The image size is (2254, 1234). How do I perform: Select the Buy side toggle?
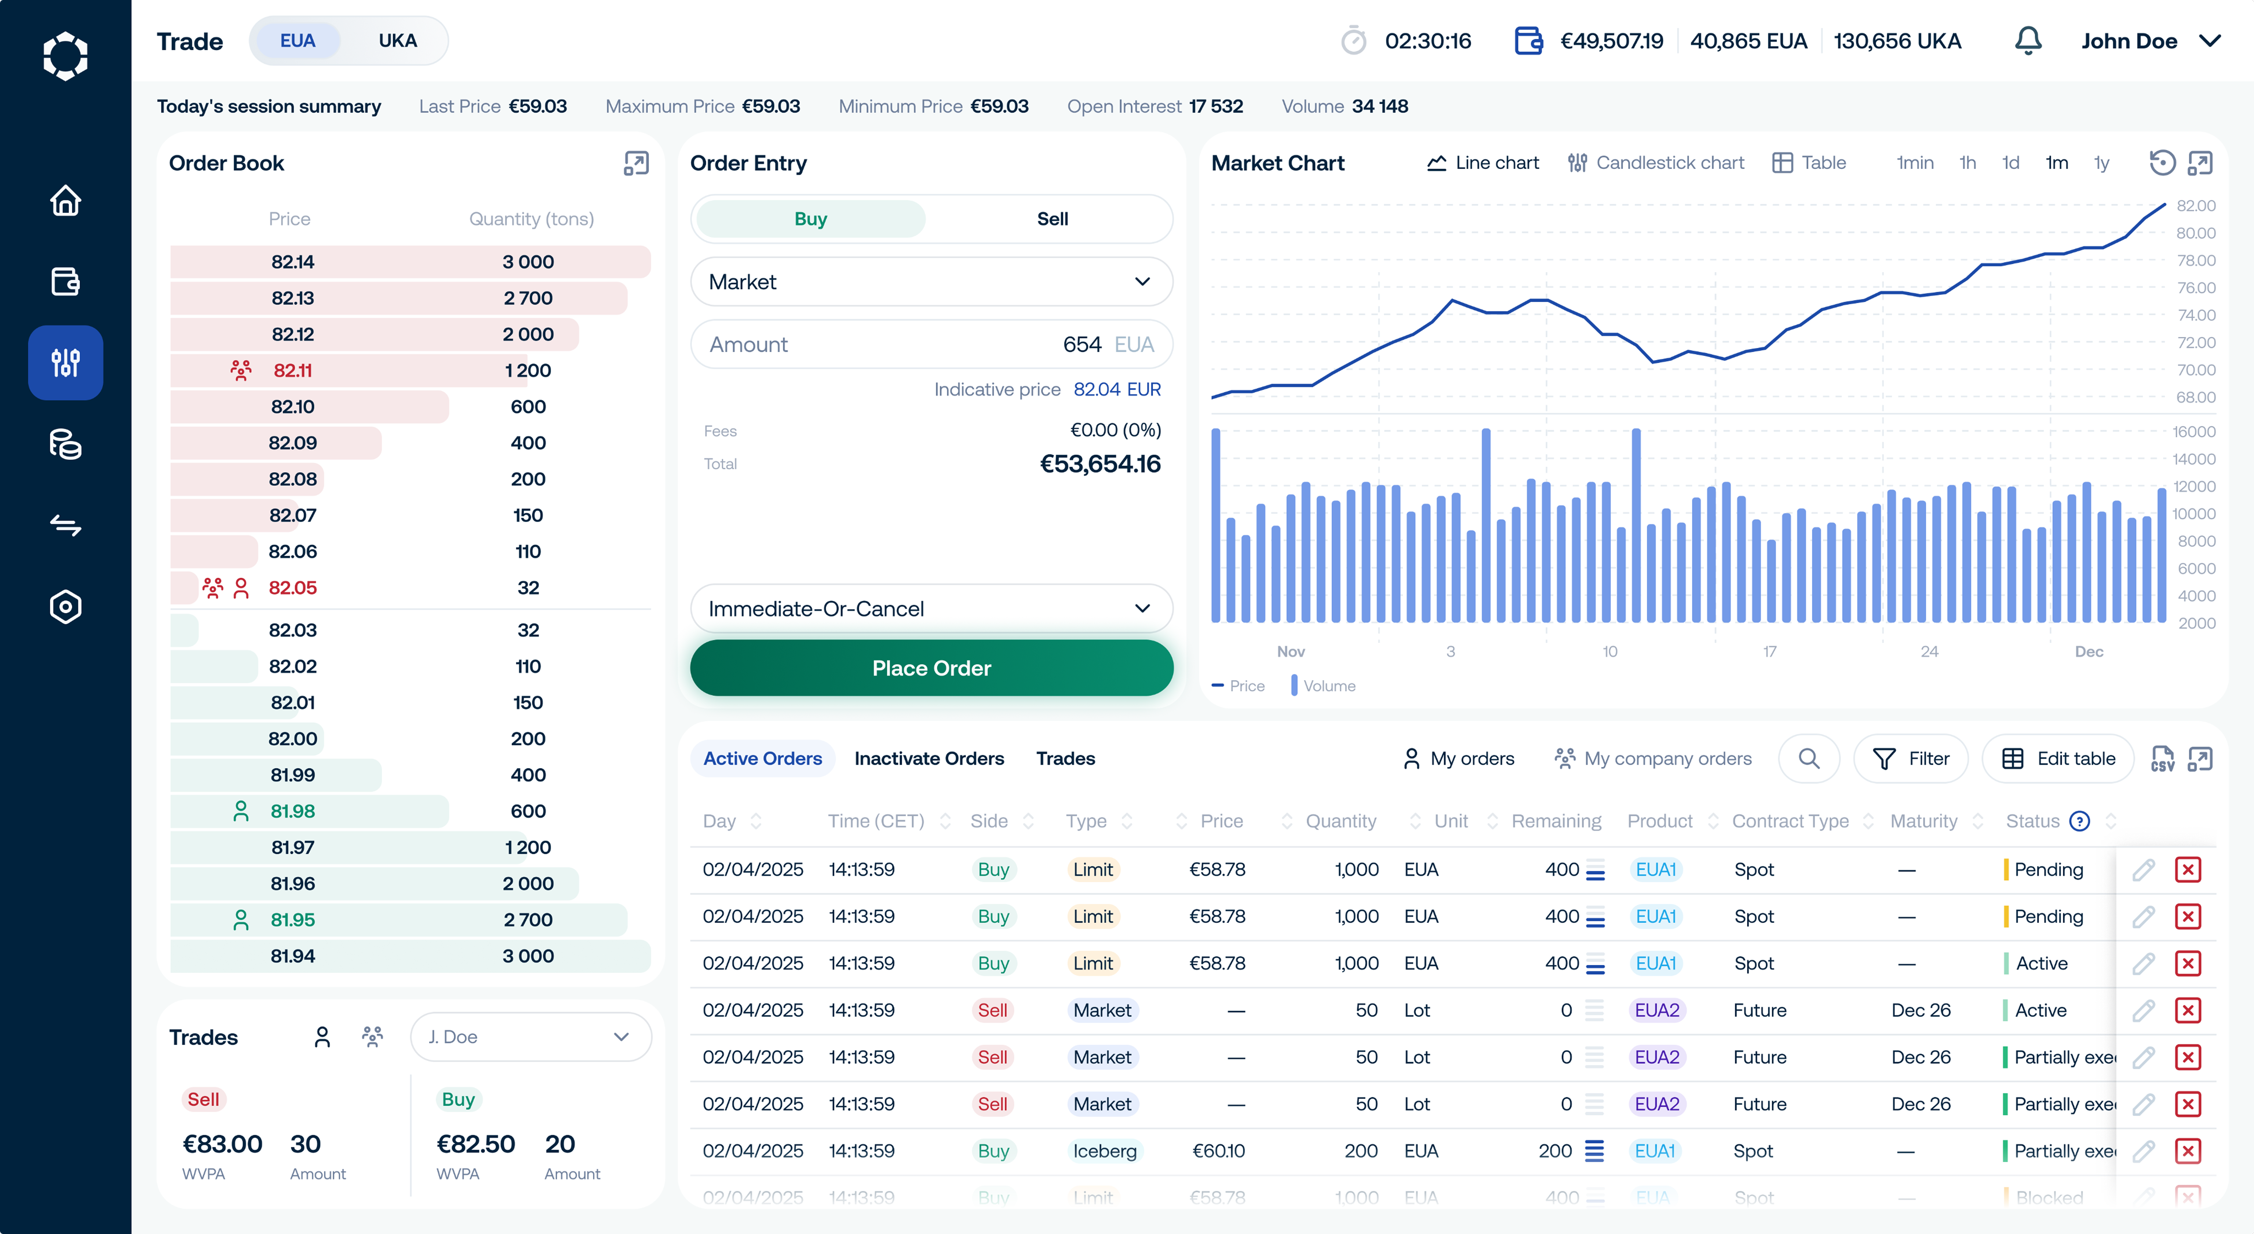point(810,220)
